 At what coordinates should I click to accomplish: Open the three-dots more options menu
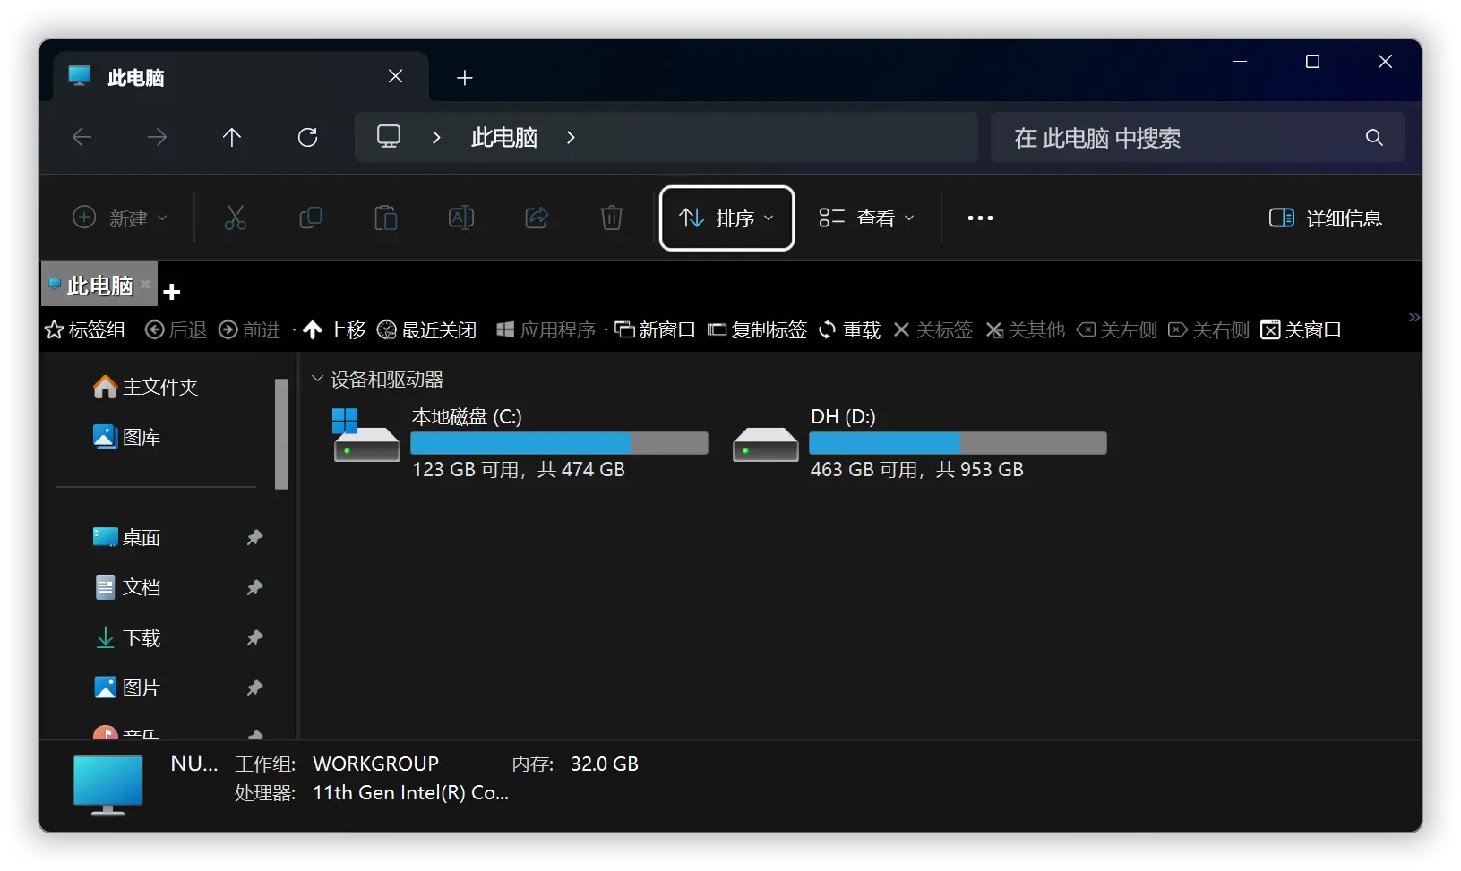point(980,218)
